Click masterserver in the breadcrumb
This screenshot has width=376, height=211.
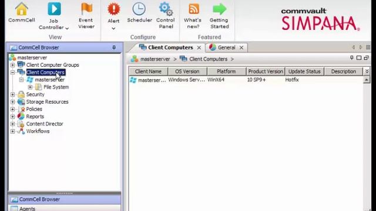[x=155, y=59]
